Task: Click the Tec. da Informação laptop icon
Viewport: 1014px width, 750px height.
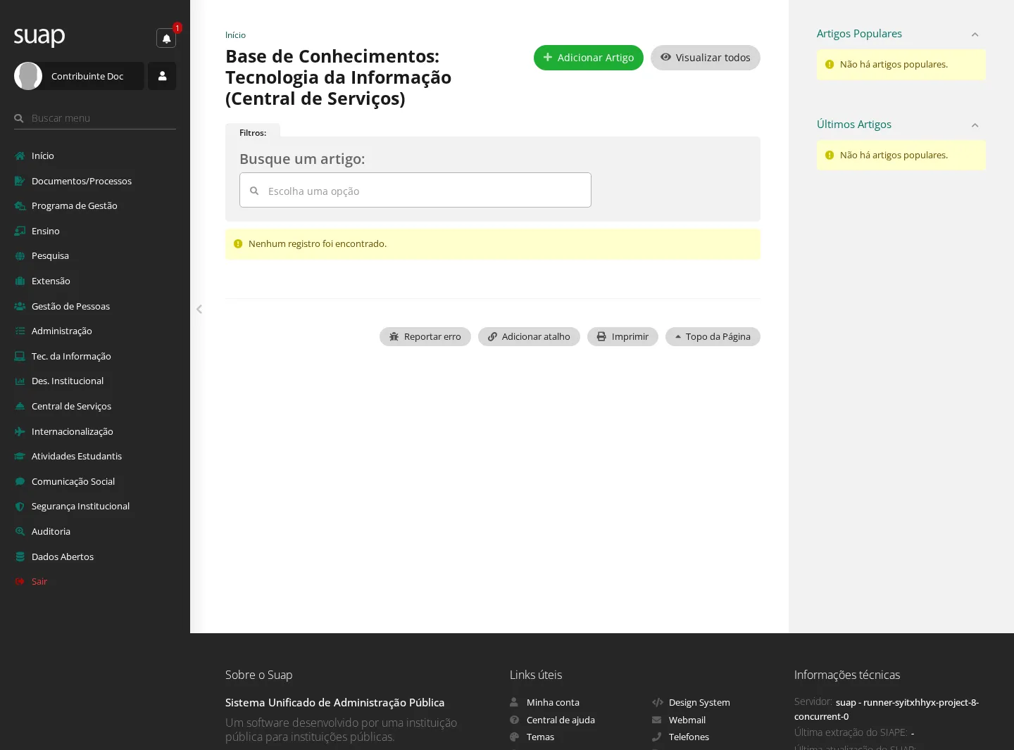Action: pos(20,356)
